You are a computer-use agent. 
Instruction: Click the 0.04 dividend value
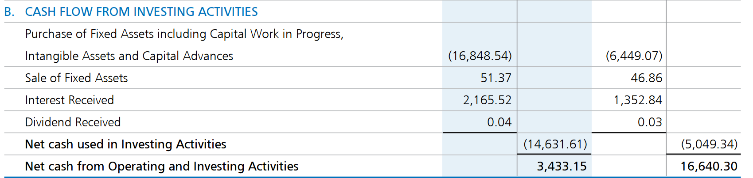(499, 122)
